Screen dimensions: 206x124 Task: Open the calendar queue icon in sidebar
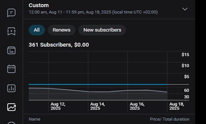11,69
